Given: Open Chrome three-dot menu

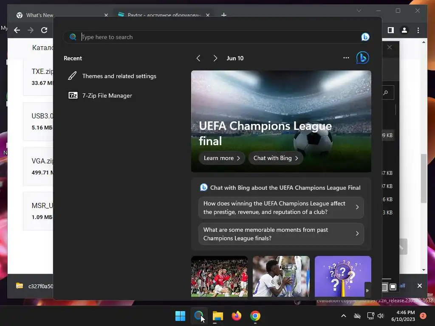Looking at the screenshot, I should pyautogui.click(x=418, y=30).
